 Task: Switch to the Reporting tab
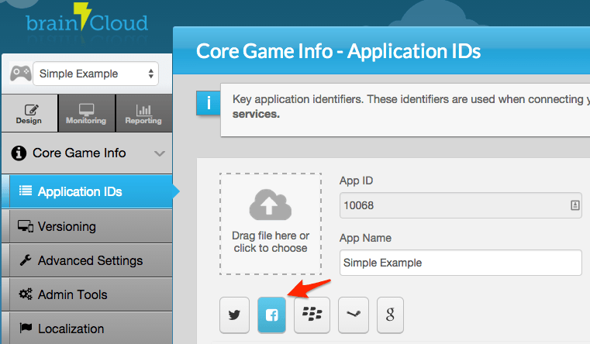coord(143,114)
